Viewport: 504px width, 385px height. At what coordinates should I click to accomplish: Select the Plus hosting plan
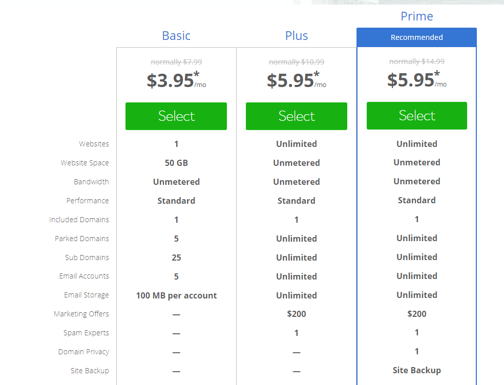click(297, 116)
